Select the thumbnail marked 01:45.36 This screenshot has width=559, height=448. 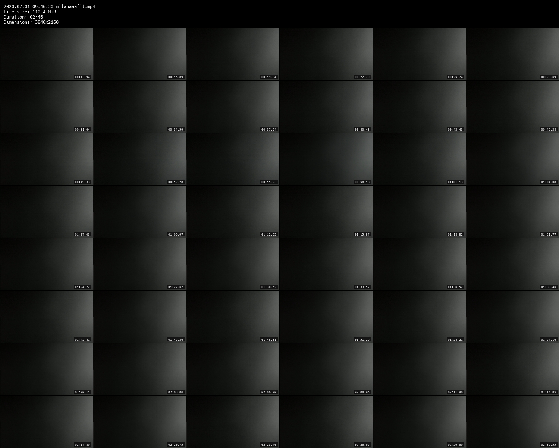tap(139, 317)
